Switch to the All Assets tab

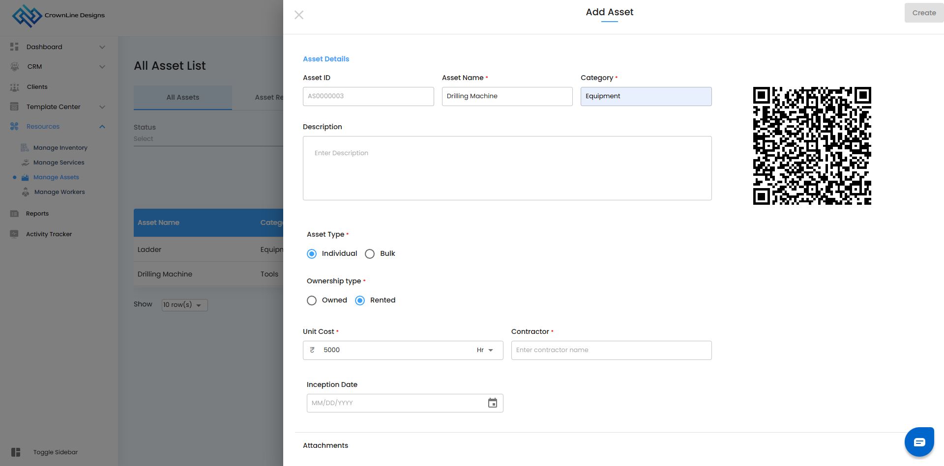(182, 97)
